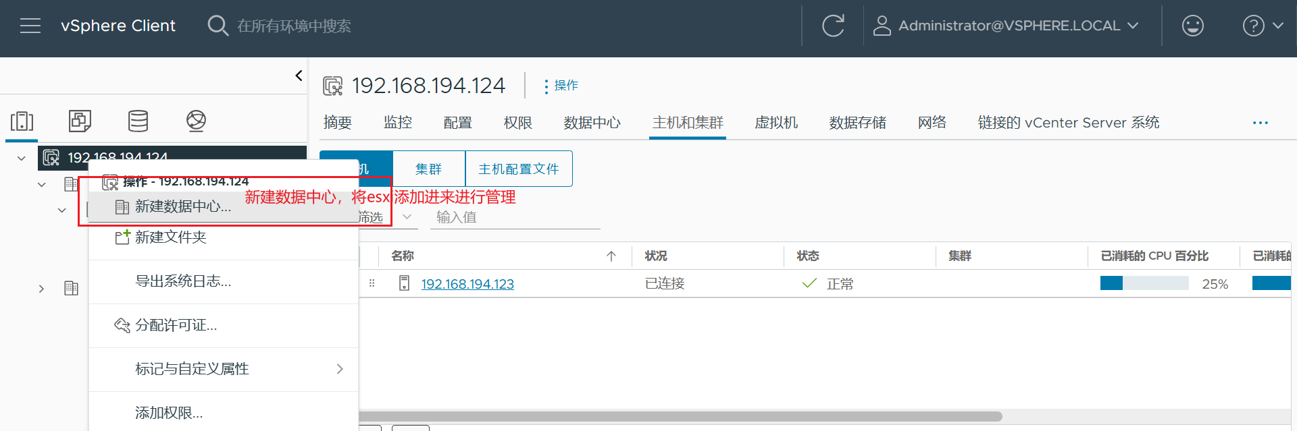This screenshot has width=1297, height=431.
Task: Choose 导出系统日志 from context menu
Action: click(x=223, y=281)
